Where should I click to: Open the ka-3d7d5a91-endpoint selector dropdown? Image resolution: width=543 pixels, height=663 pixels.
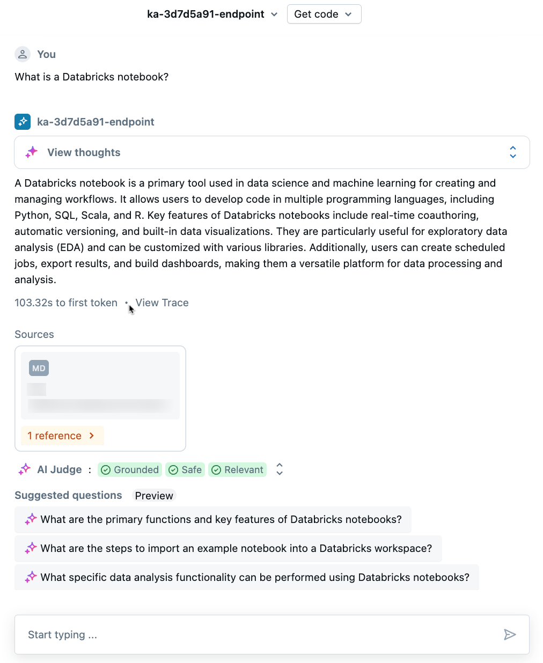pos(212,14)
